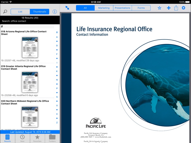191x143 pixels.
Task: Switch to Thumbnails view
Action: click(x=39, y=11)
